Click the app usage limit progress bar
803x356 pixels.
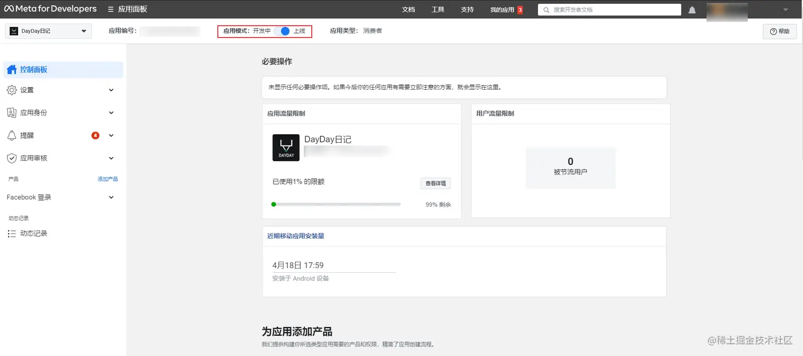pyautogui.click(x=336, y=204)
